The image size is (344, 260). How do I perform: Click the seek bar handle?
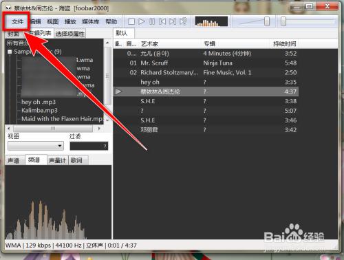[x=283, y=21]
